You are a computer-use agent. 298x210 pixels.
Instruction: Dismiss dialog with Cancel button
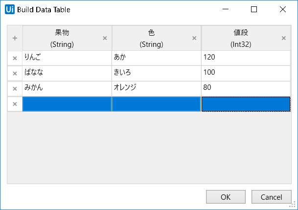272,197
